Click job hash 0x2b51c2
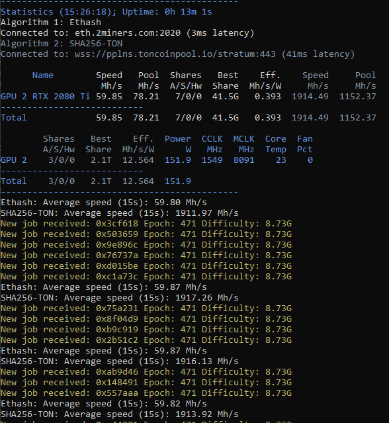This screenshot has height=423, width=389. tap(117, 340)
